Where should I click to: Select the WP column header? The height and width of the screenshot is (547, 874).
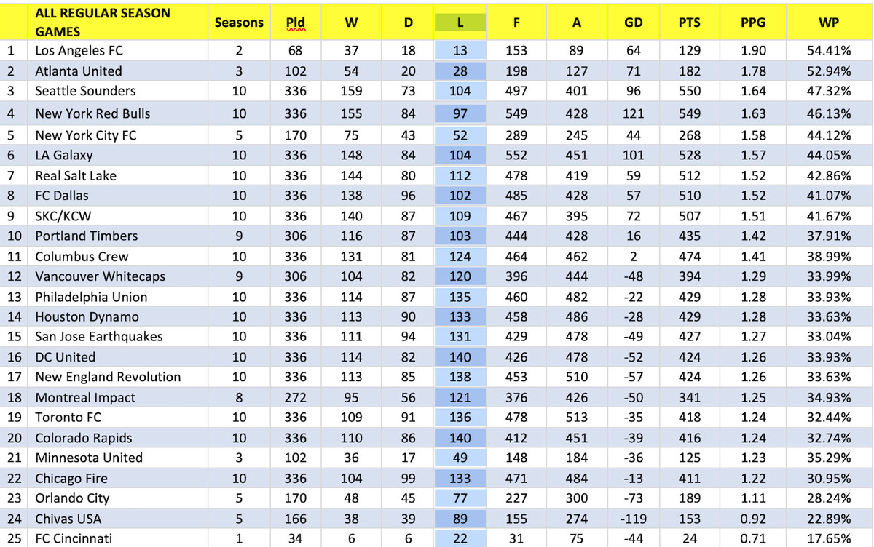pos(829,23)
